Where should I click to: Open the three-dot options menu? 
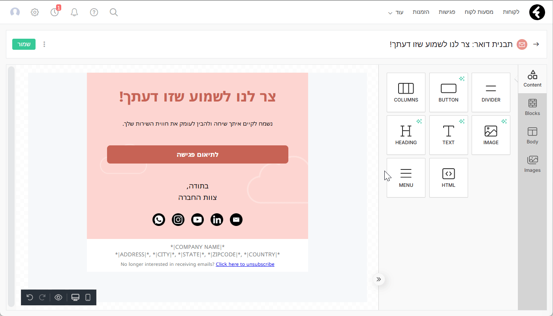(44, 44)
